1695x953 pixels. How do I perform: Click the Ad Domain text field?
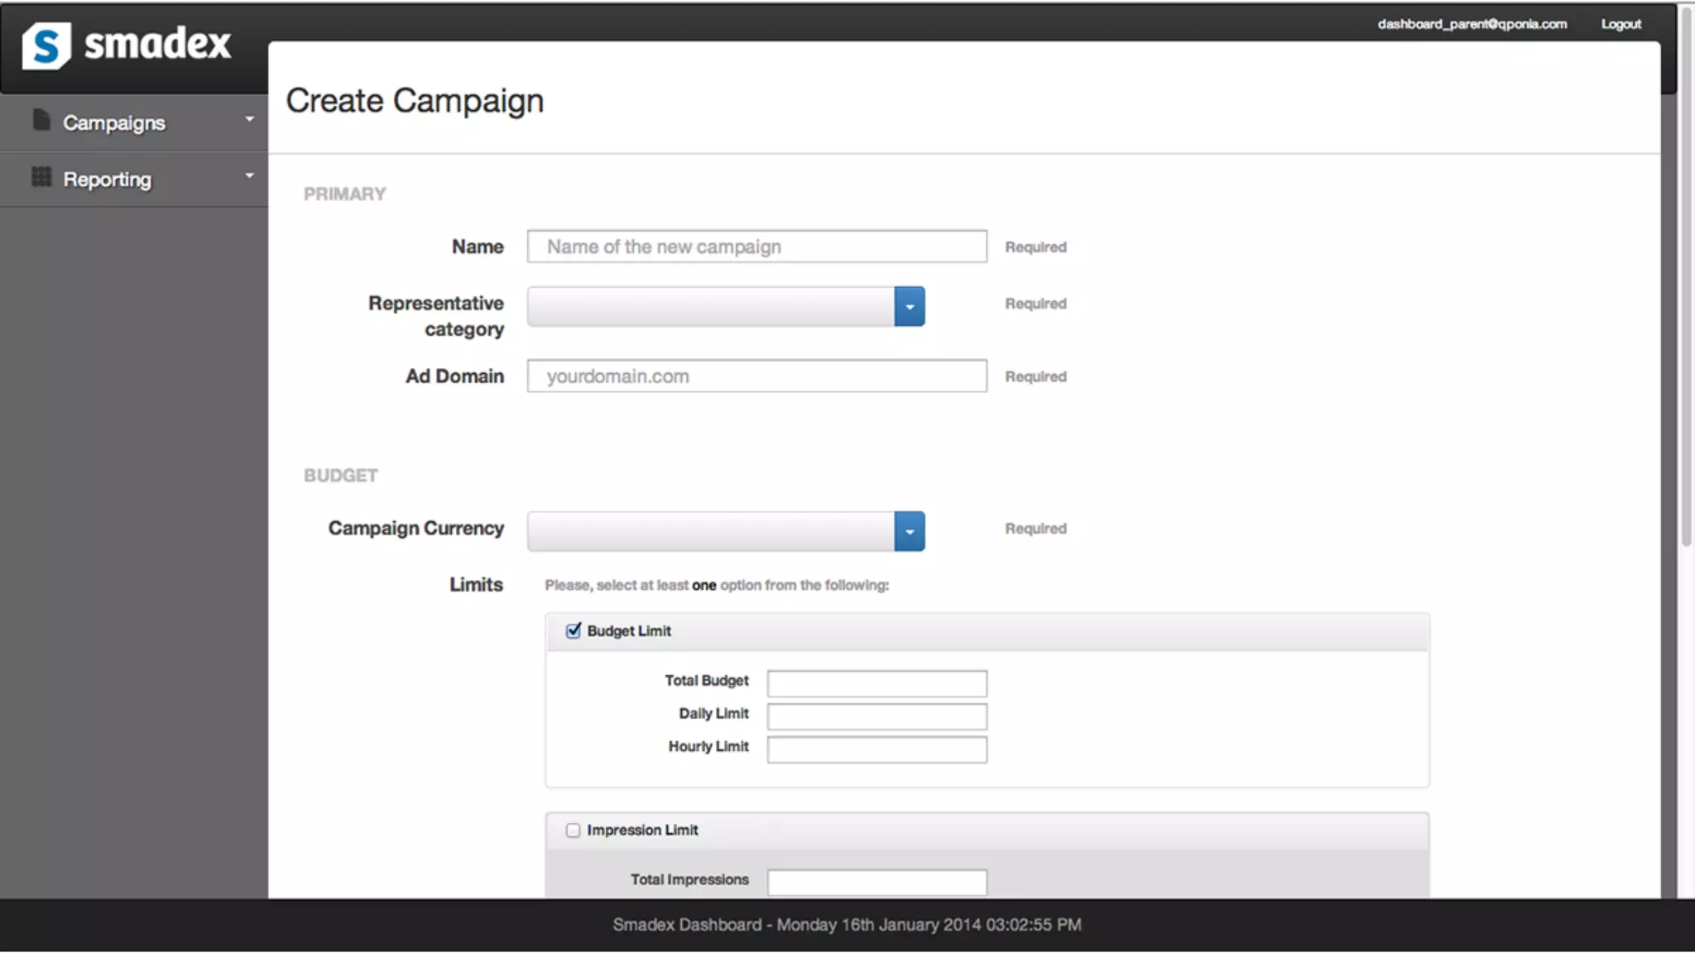coord(756,376)
